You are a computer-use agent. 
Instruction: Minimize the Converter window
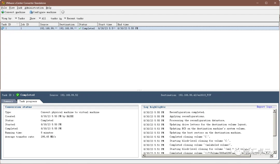point(257,3)
